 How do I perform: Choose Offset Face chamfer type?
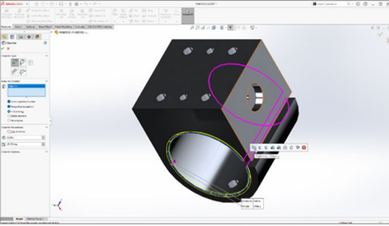click(15, 72)
